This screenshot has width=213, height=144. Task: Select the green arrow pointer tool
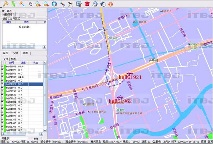click(13, 4)
